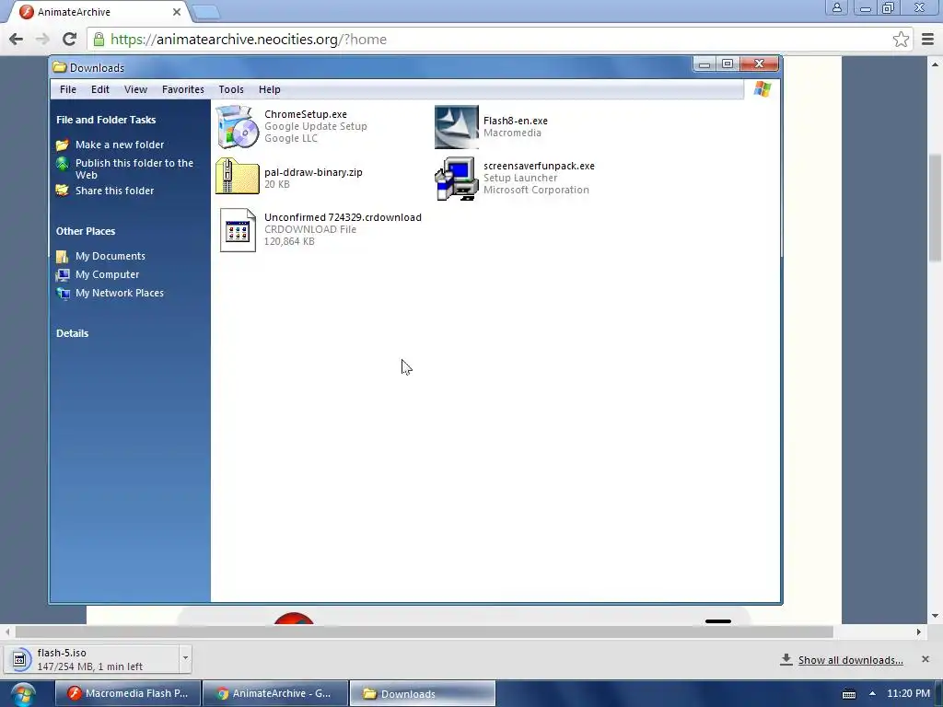The width and height of the screenshot is (943, 707).
Task: Reload the AnimateArchive page
Action: (x=70, y=39)
